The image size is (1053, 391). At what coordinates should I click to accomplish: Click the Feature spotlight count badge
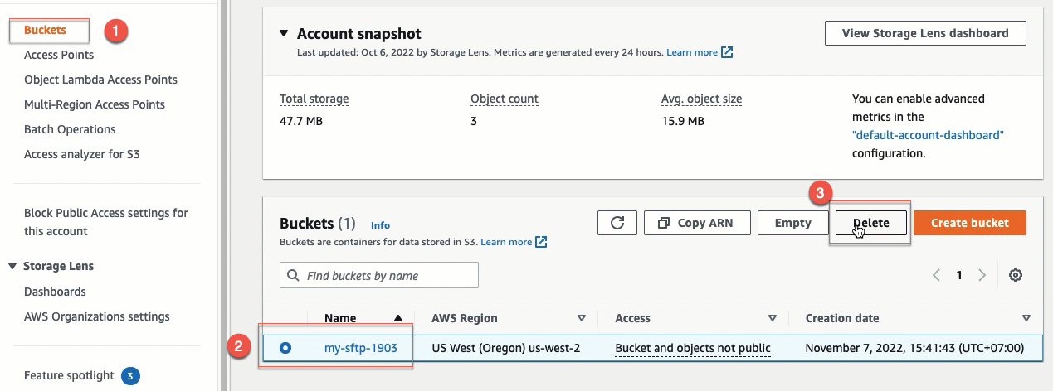pos(130,376)
